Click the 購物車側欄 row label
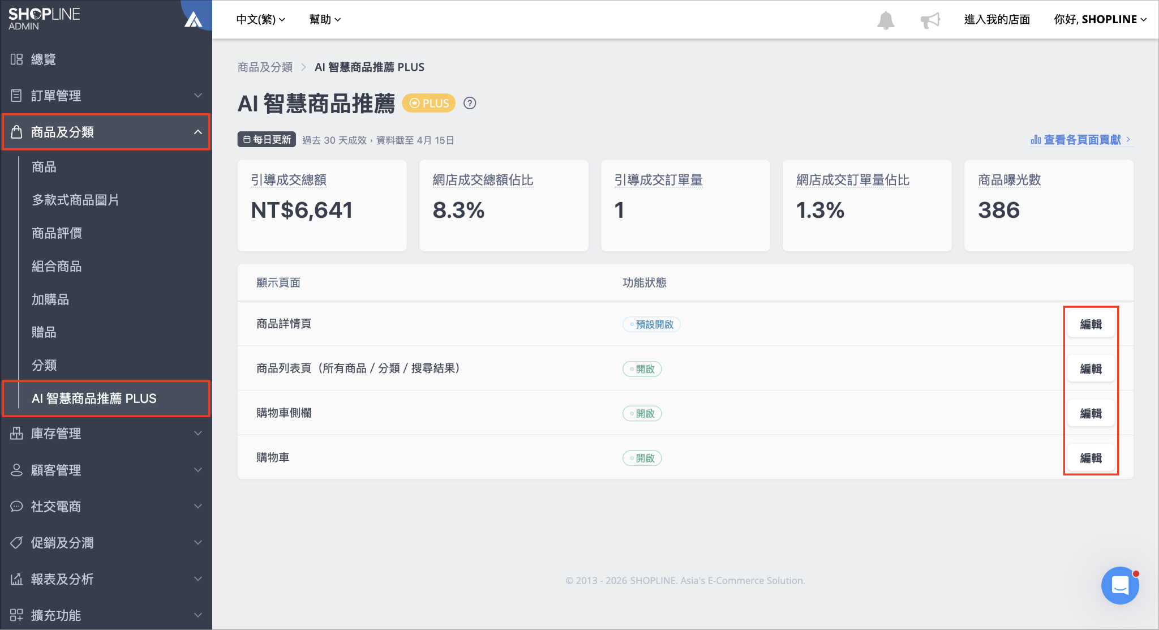The width and height of the screenshot is (1159, 630). pyautogui.click(x=284, y=413)
